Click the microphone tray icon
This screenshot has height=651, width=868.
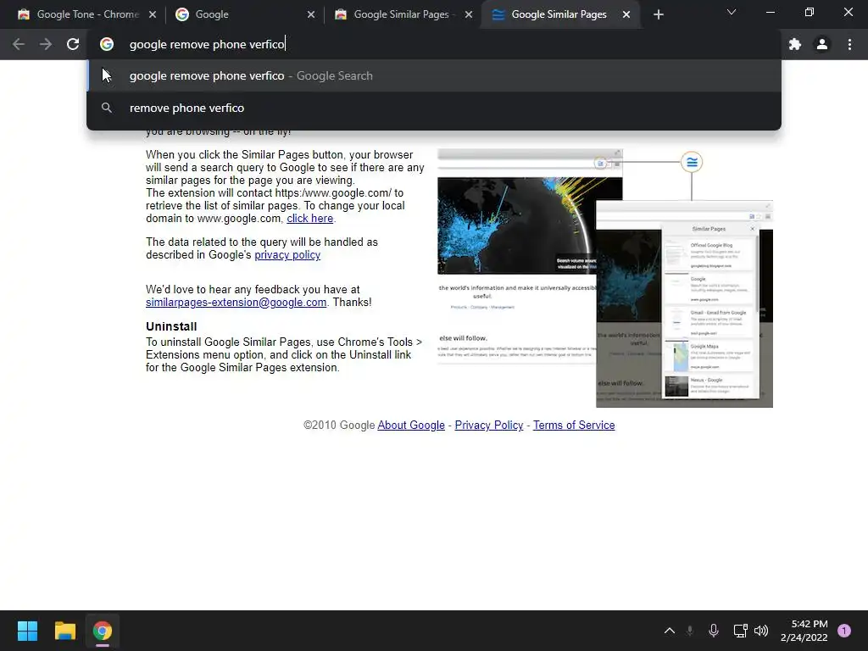click(714, 631)
